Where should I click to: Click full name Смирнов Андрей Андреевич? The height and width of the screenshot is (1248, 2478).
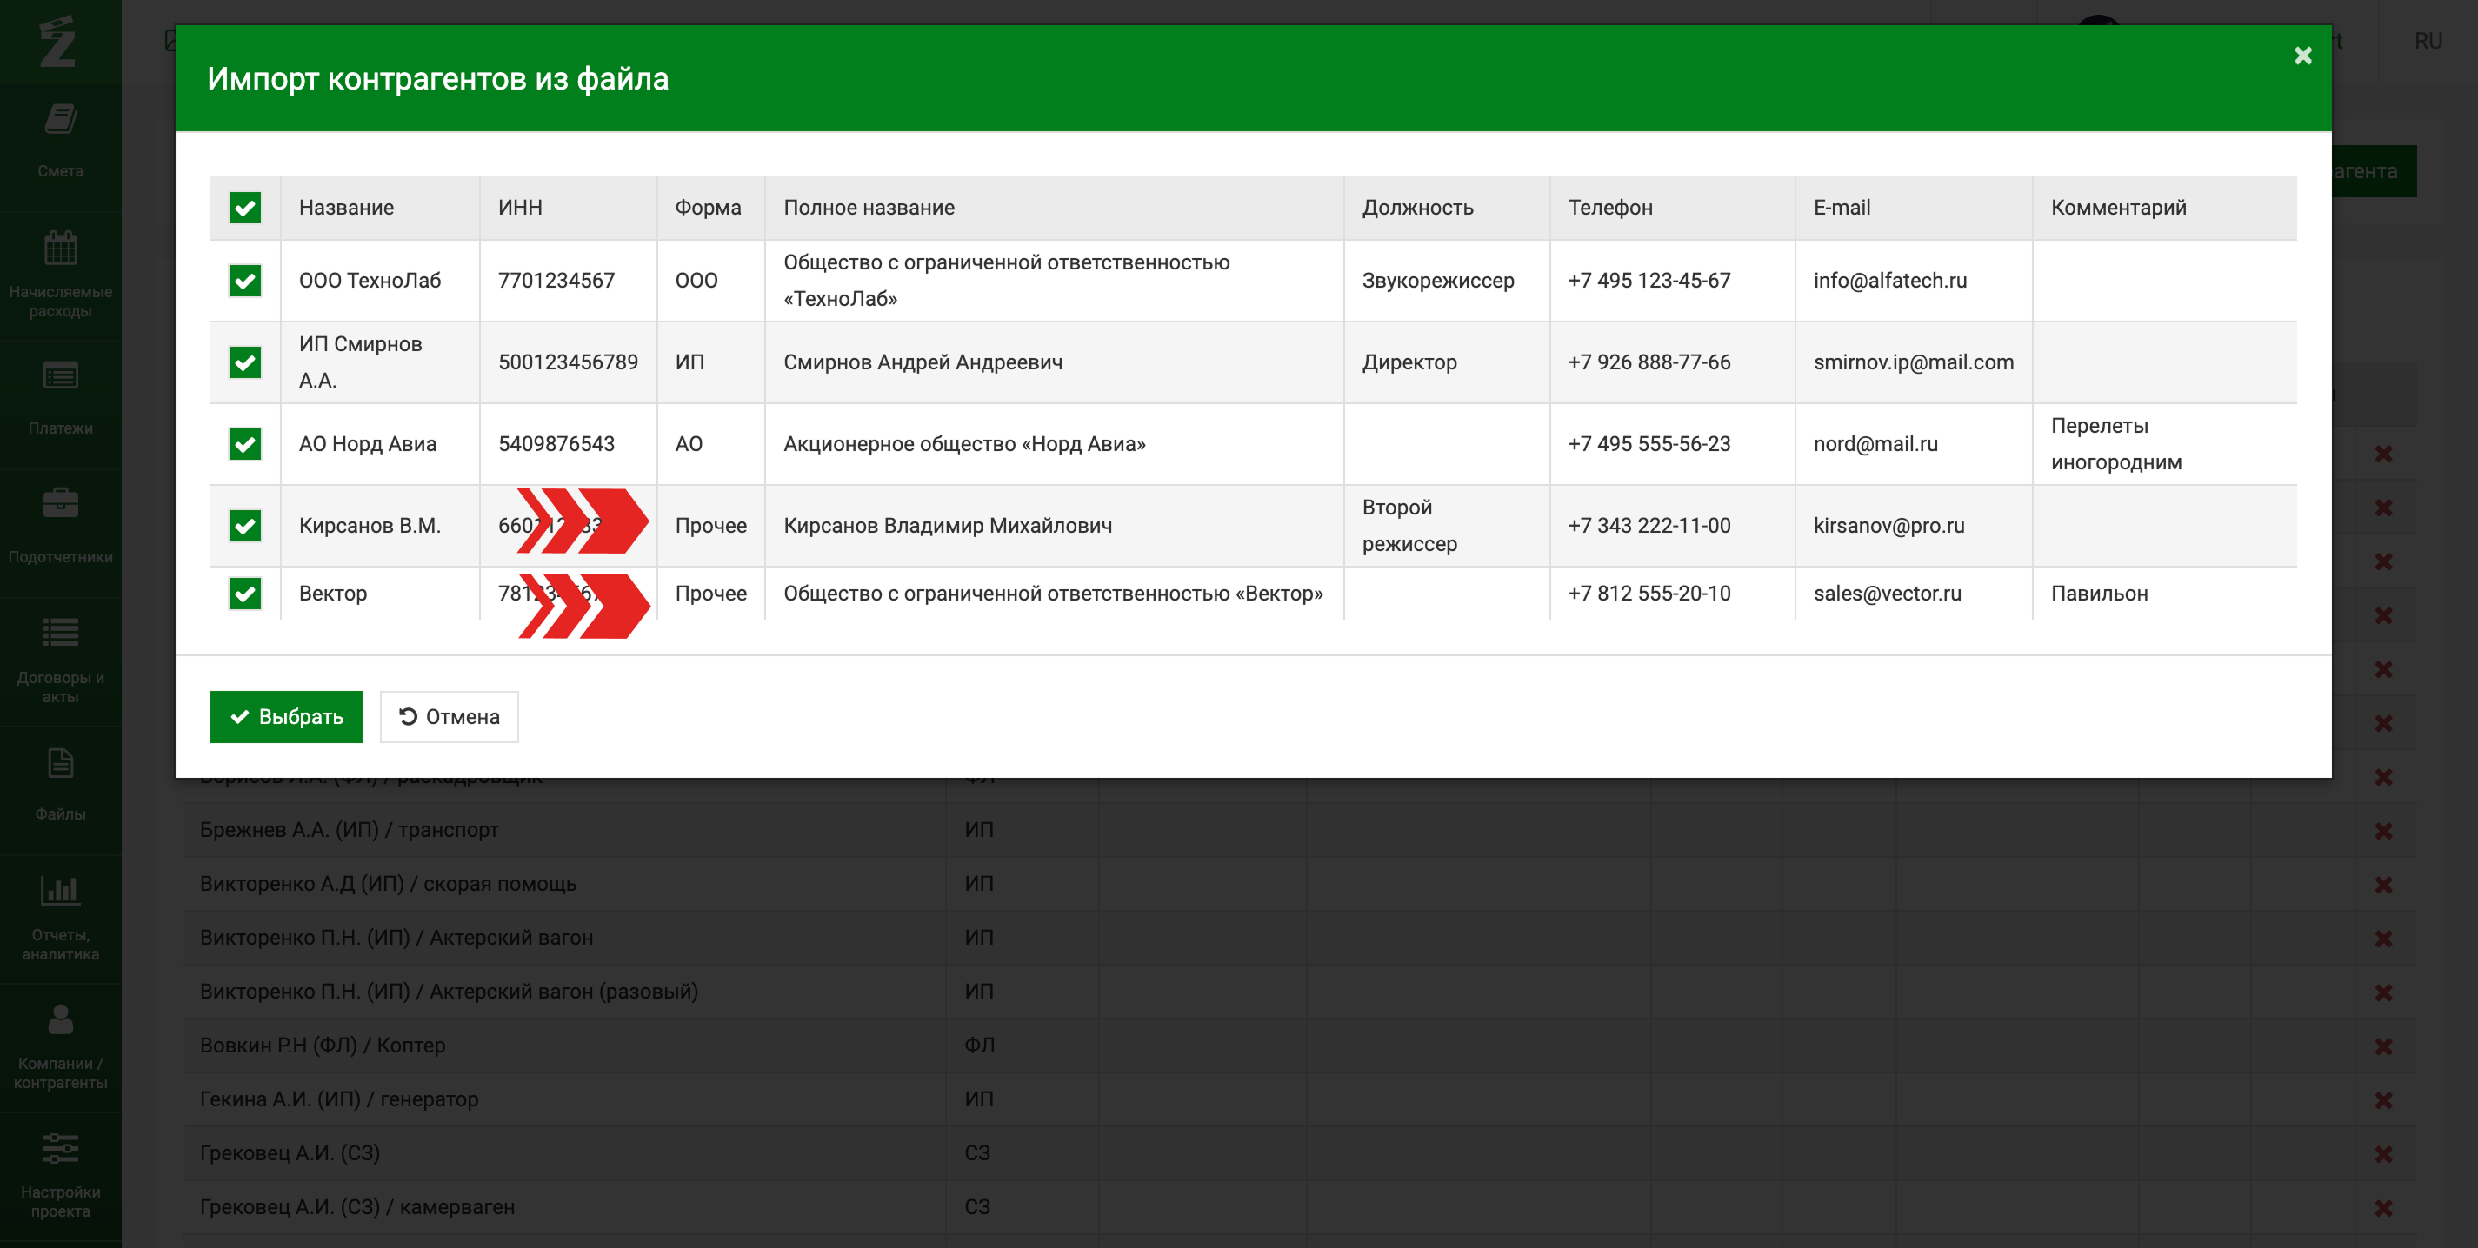pos(923,362)
